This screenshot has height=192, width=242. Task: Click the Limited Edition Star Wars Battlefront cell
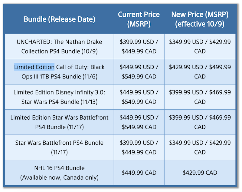point(59,122)
